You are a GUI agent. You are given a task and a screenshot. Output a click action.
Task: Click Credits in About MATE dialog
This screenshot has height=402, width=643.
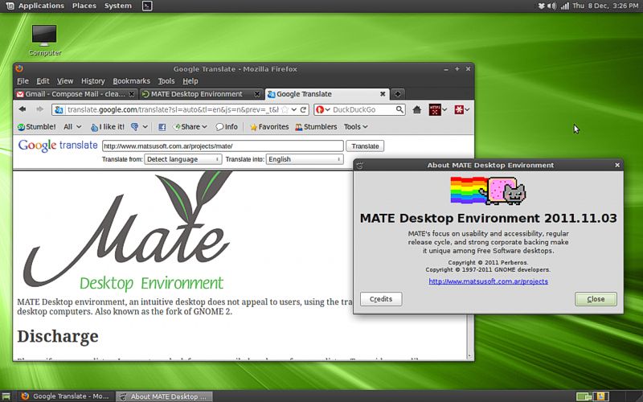[x=381, y=299]
